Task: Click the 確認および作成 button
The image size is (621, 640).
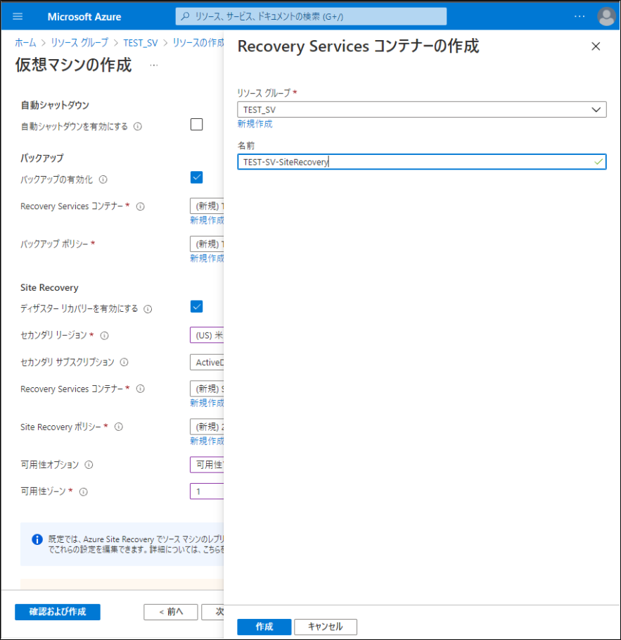Action: (x=58, y=612)
